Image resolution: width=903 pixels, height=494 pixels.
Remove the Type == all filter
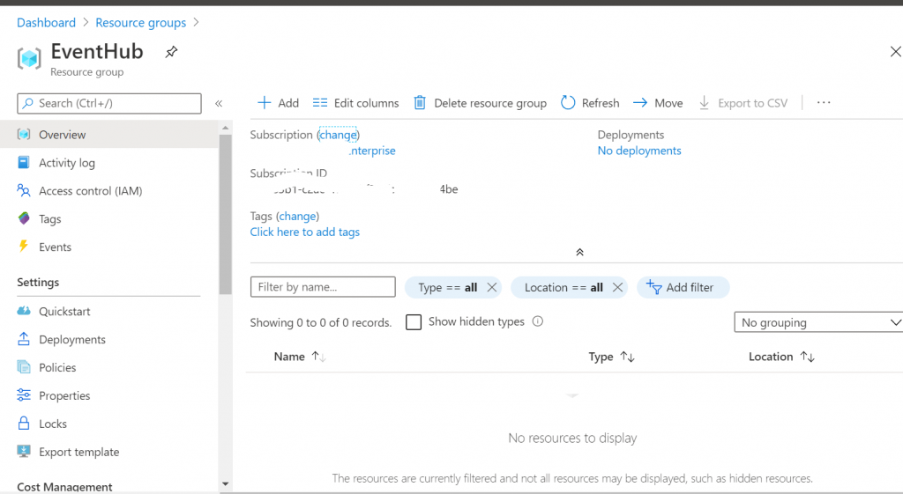(492, 287)
